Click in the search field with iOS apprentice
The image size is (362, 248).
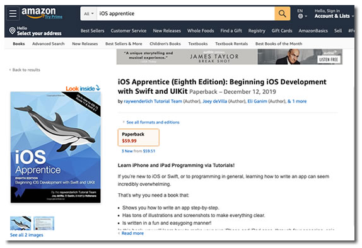(185, 14)
